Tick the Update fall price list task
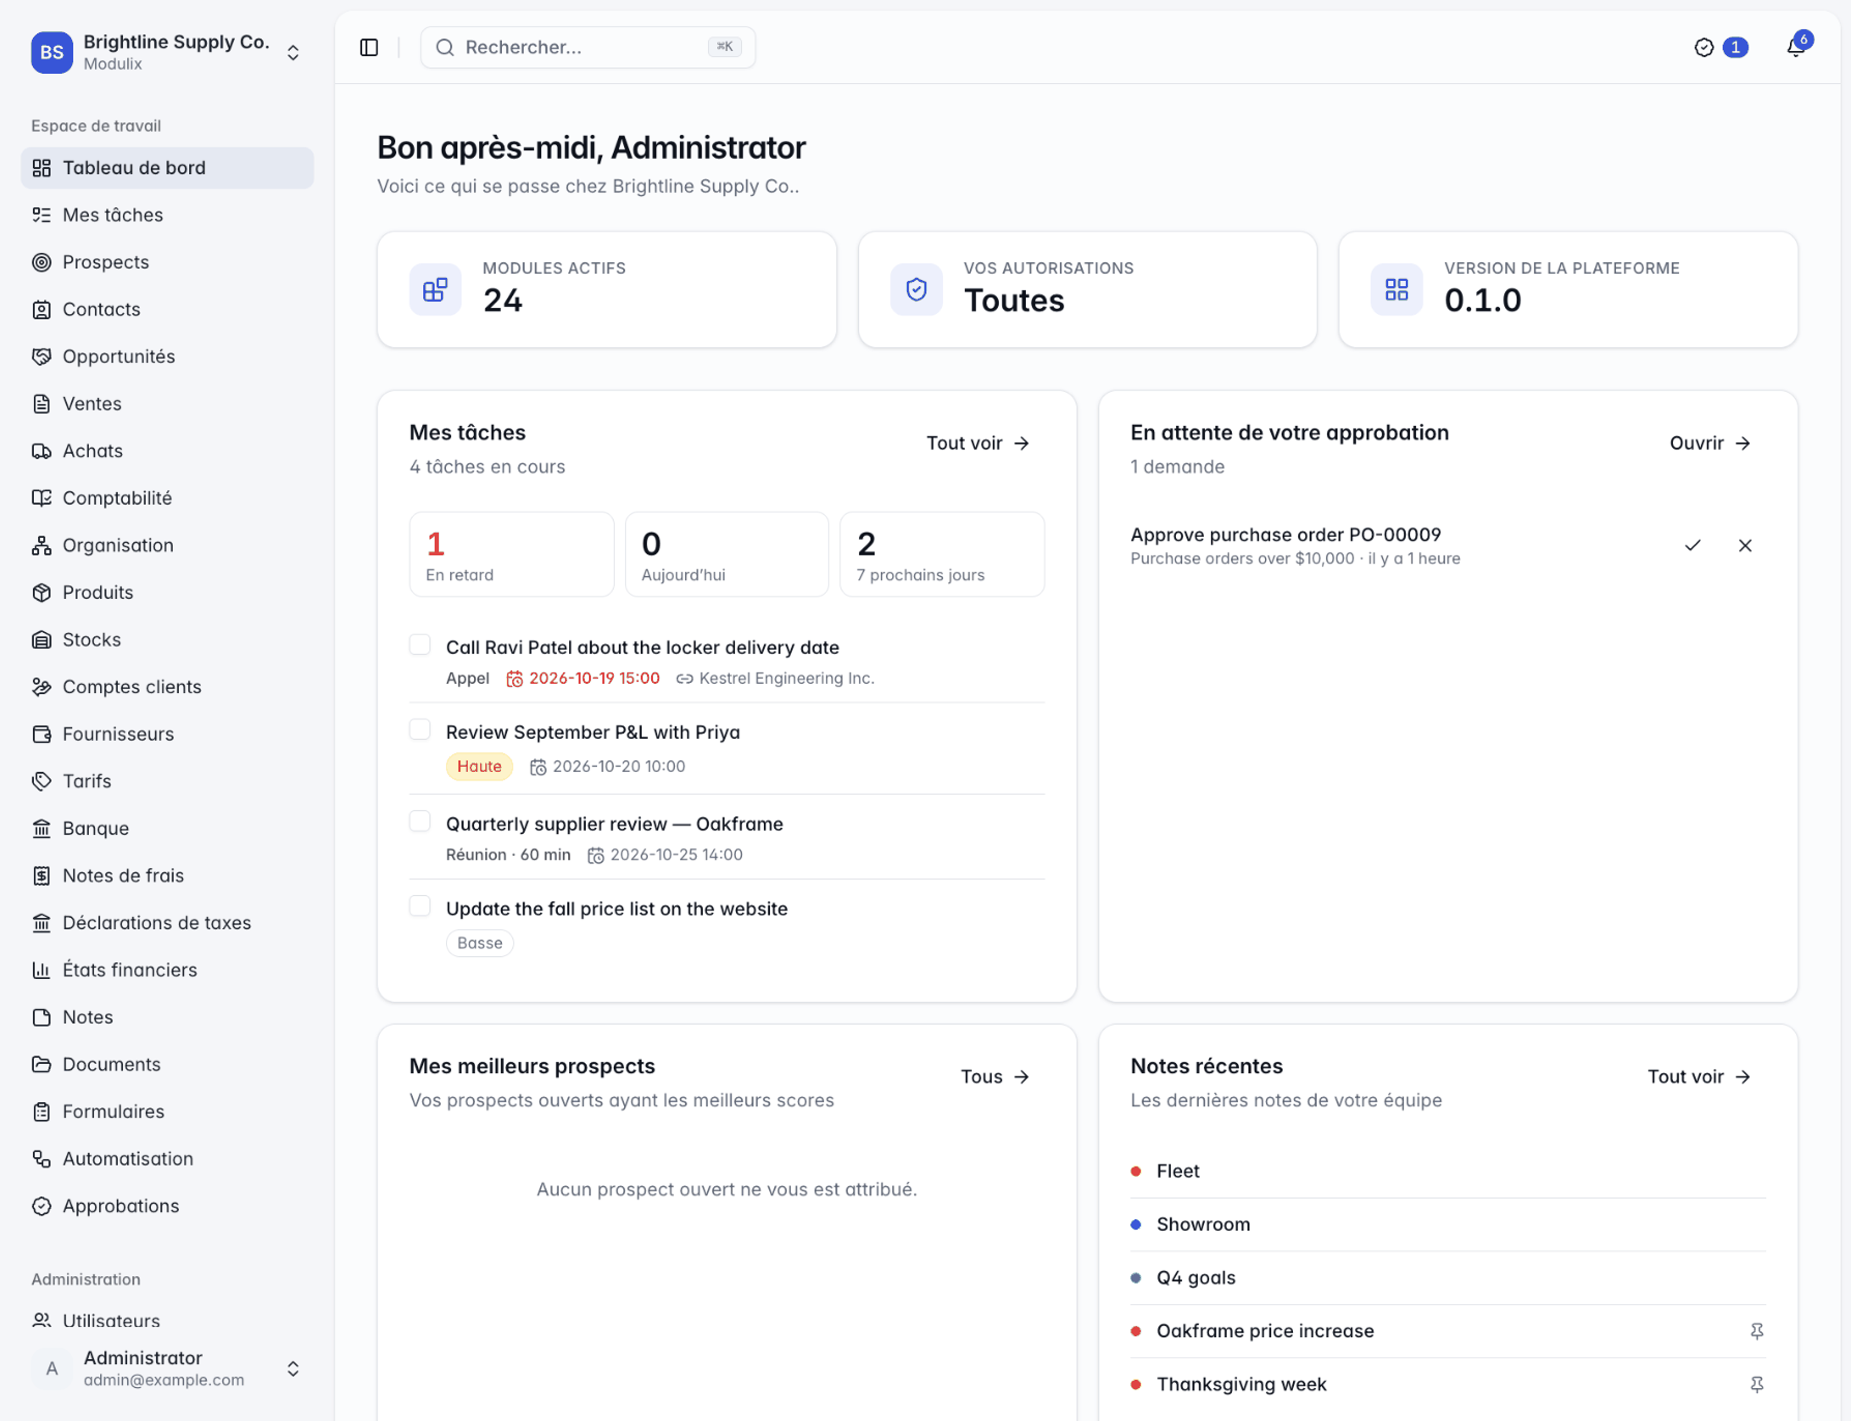 [x=420, y=907]
